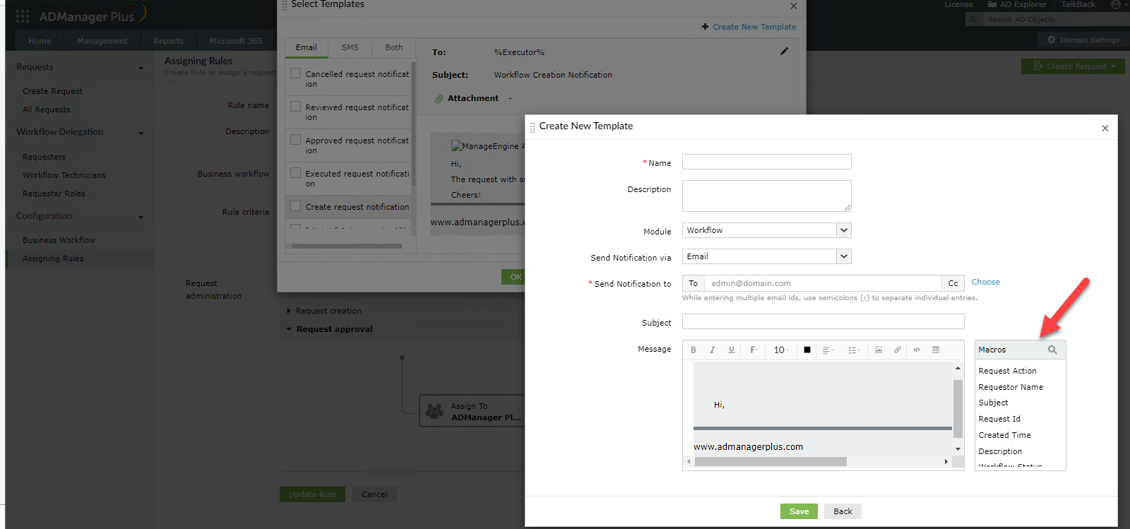Open the font family dropdown in editor

coord(754,350)
